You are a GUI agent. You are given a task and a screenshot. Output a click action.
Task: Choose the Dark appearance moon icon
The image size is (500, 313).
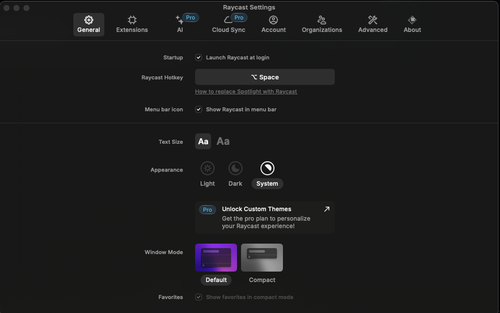tap(236, 168)
